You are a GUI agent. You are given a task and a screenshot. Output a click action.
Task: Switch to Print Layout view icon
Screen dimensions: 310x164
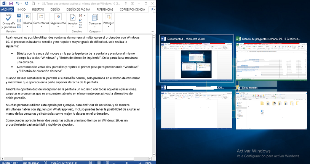coord(99,162)
